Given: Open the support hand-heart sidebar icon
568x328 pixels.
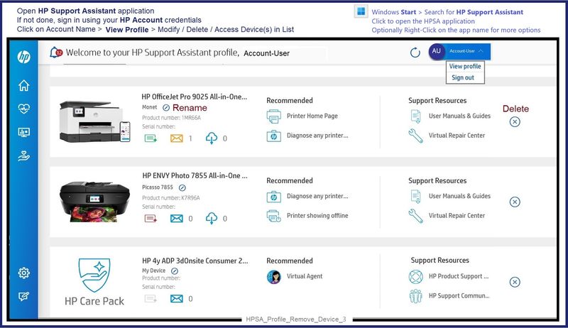Looking at the screenshot, I should click(x=24, y=156).
